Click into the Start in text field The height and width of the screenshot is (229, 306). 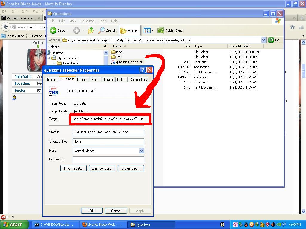pyautogui.click(x=108, y=132)
